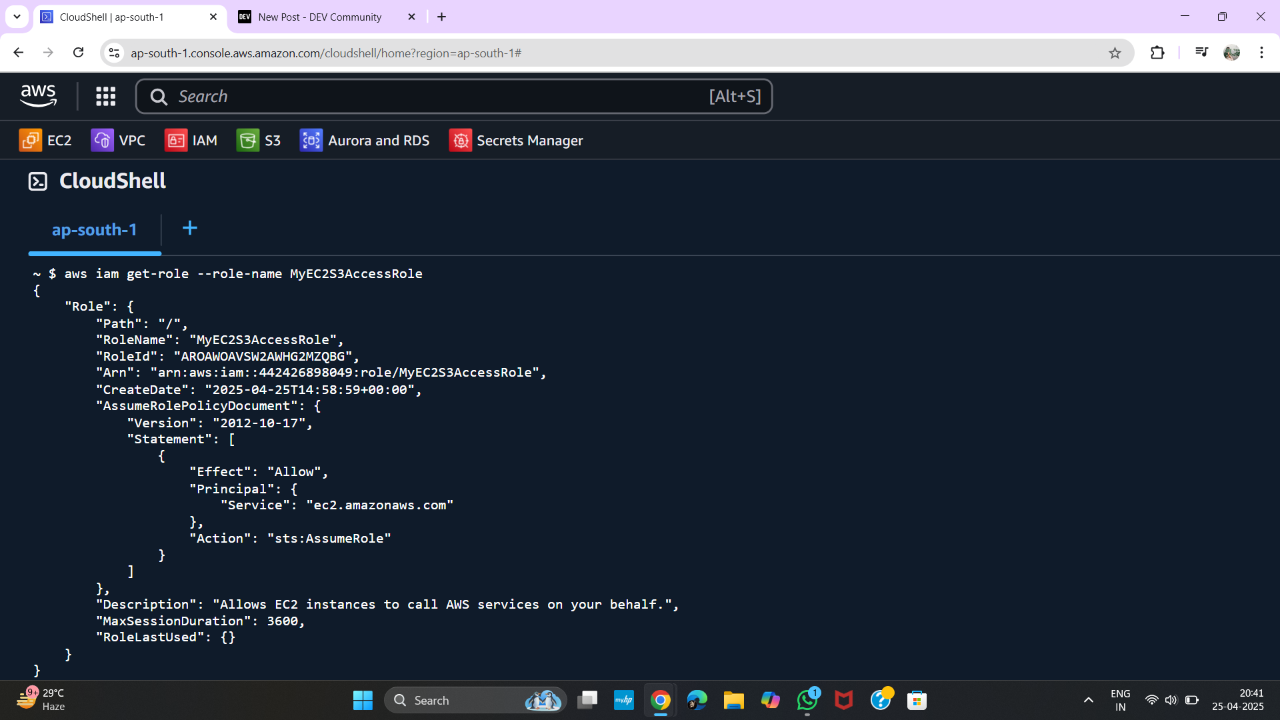Screen dimensions: 1280x720
Task: Go forward in browser history
Action: (x=48, y=53)
